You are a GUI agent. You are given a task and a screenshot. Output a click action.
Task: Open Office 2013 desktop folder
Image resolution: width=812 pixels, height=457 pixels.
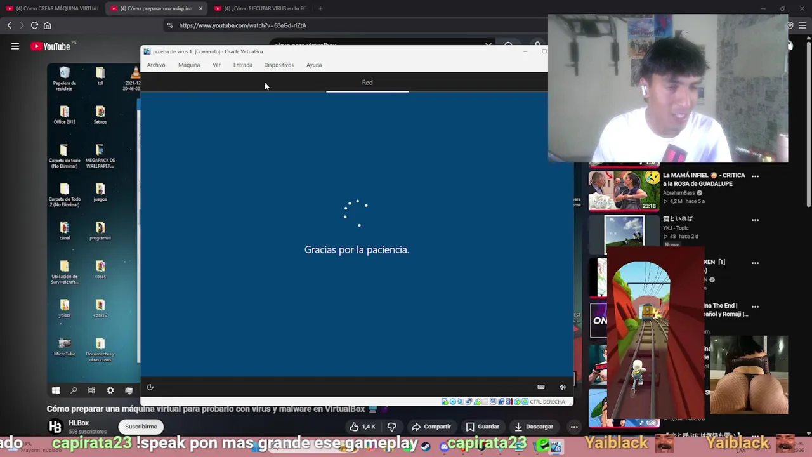tap(64, 115)
